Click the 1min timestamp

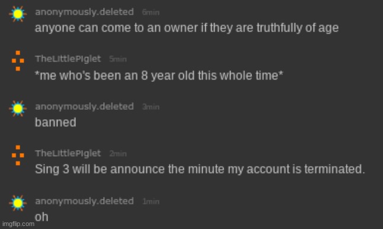[151, 201]
